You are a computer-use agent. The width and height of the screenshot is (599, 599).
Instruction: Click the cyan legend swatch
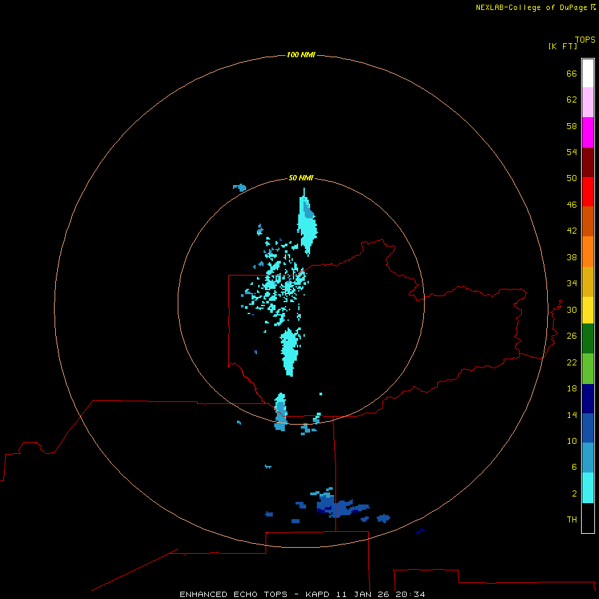588,488
